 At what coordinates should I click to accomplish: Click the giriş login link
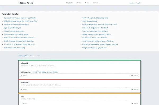(x=132, y=3)
